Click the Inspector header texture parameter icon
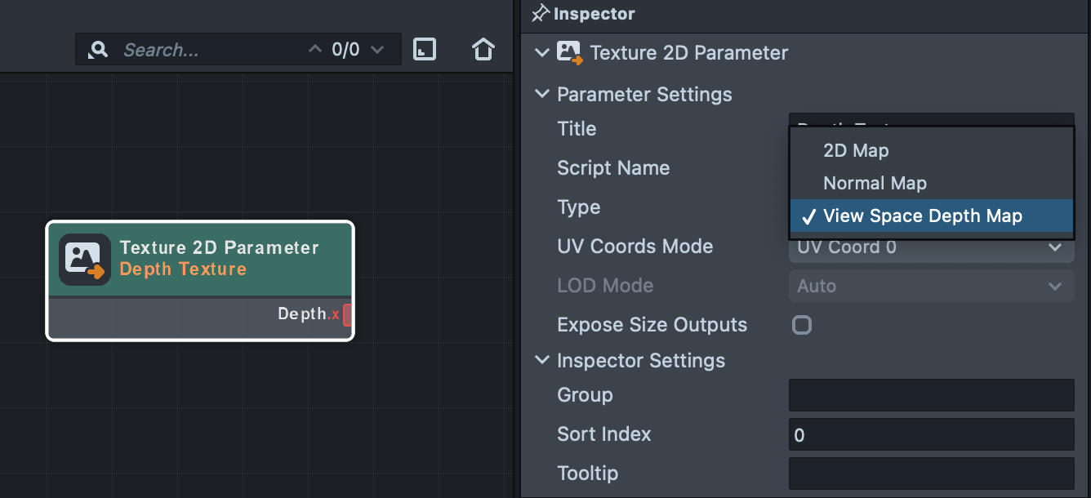Viewport: 1091px width, 498px height. tap(569, 53)
